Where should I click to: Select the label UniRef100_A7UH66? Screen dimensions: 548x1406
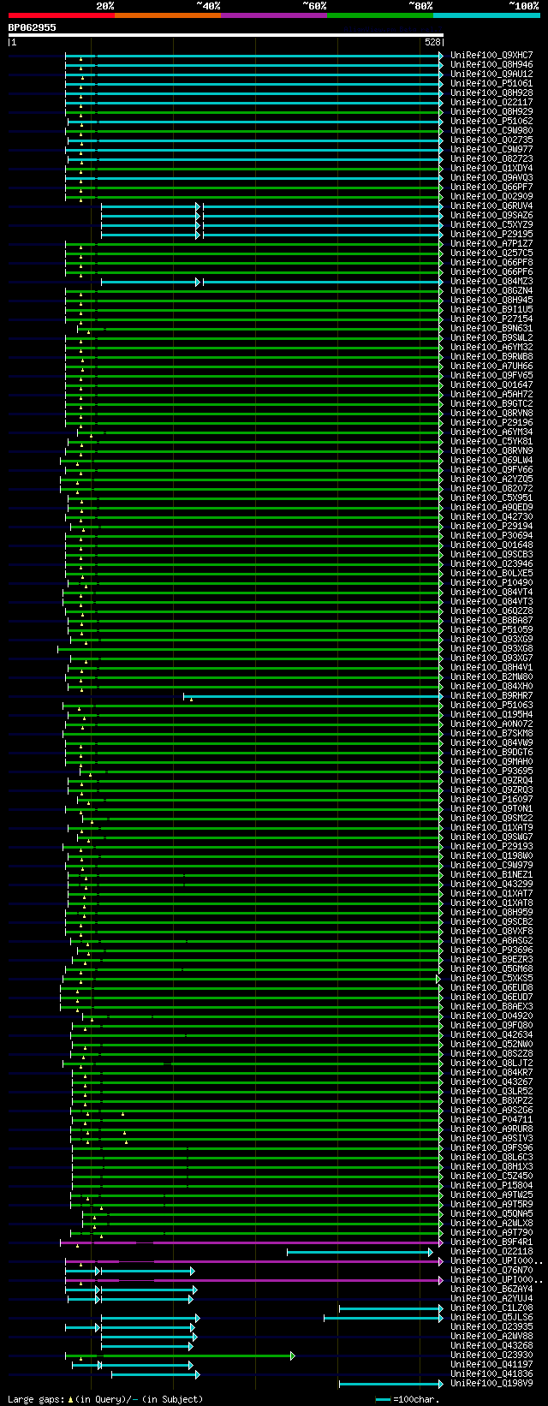coord(491,366)
